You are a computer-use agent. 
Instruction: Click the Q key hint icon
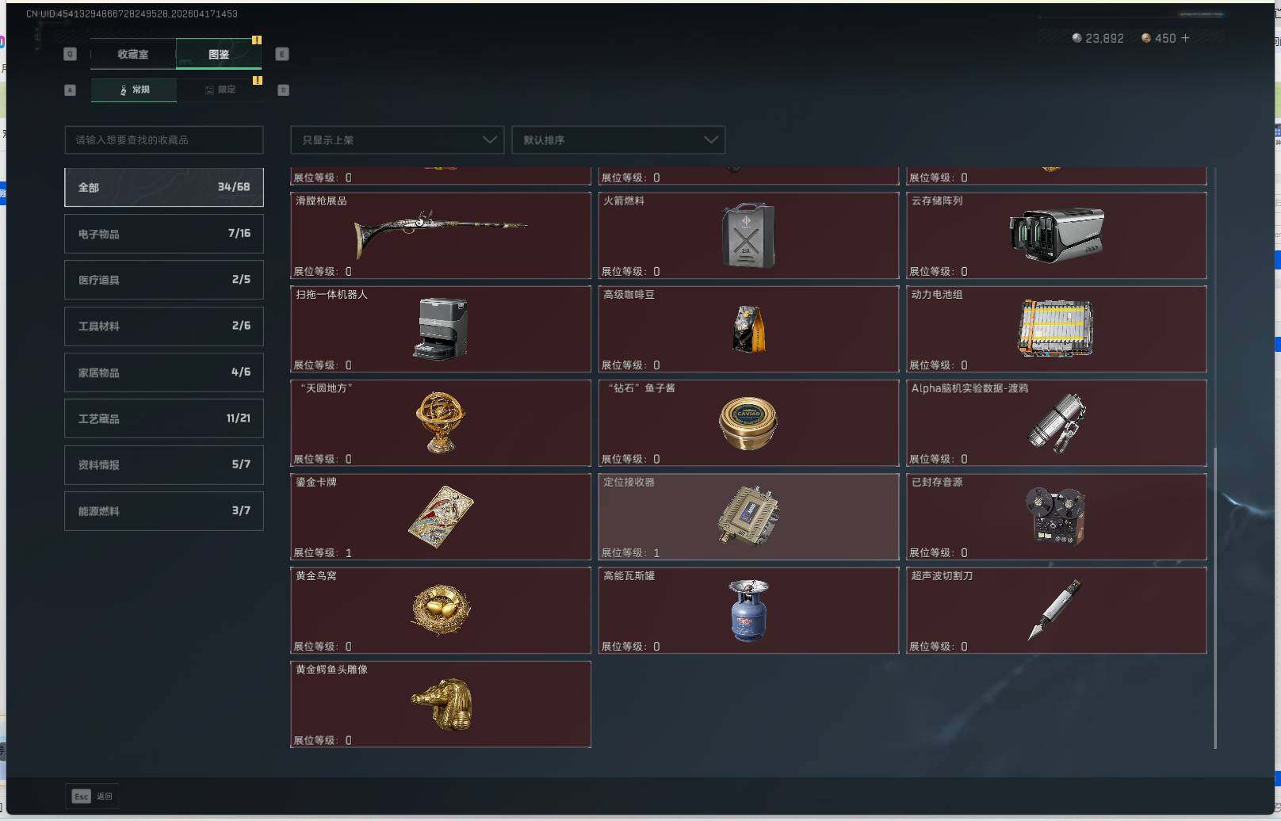[71, 54]
